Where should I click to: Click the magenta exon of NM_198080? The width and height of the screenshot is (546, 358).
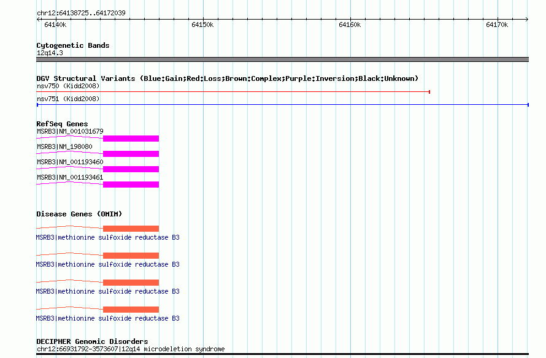131,154
